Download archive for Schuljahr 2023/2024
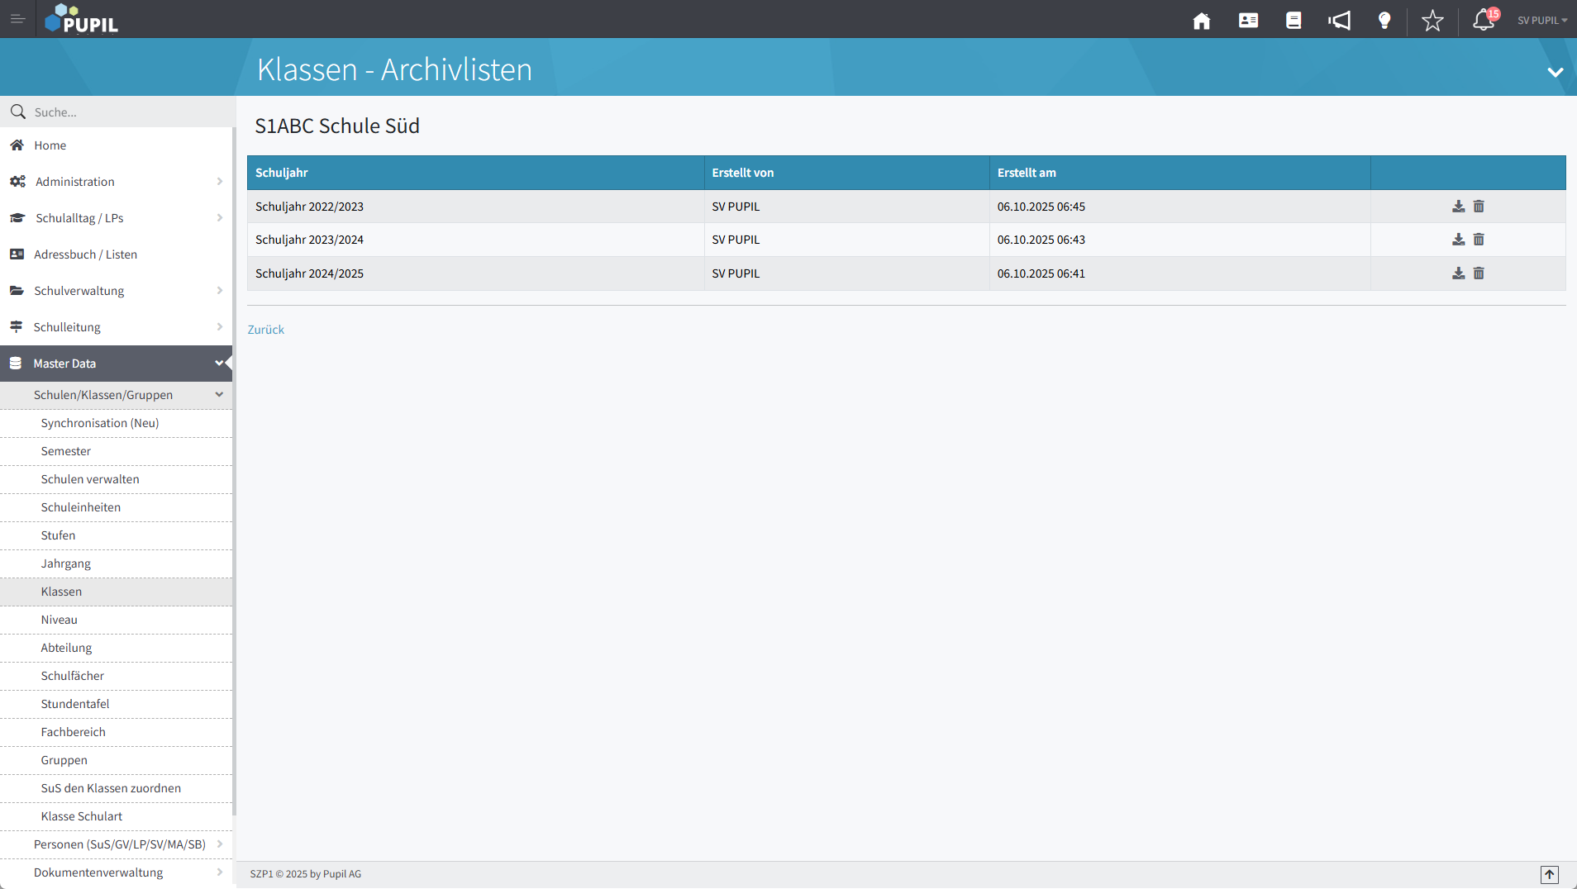This screenshot has height=889, width=1577. tap(1459, 240)
